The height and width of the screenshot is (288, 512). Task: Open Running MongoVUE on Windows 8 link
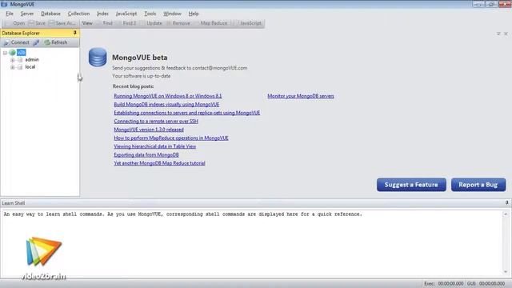(168, 96)
